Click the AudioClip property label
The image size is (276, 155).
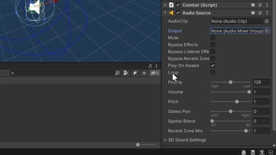click(178, 21)
